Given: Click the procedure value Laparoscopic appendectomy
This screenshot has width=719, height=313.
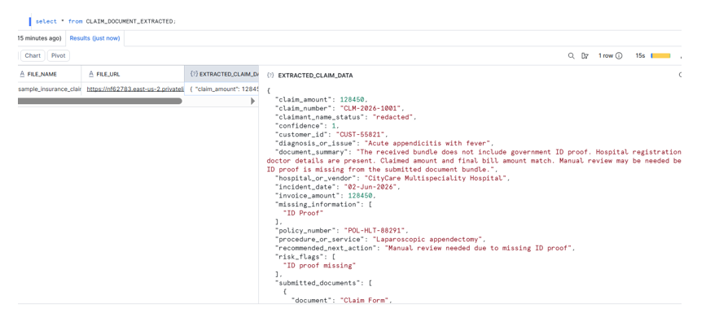Looking at the screenshot, I should (x=428, y=239).
